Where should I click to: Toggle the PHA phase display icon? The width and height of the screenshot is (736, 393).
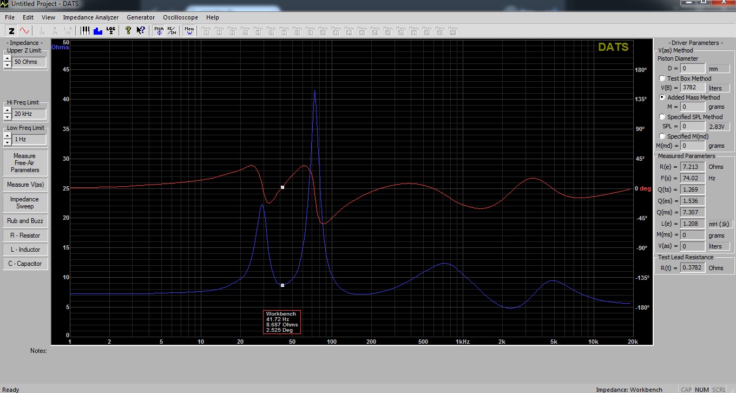[x=159, y=31]
